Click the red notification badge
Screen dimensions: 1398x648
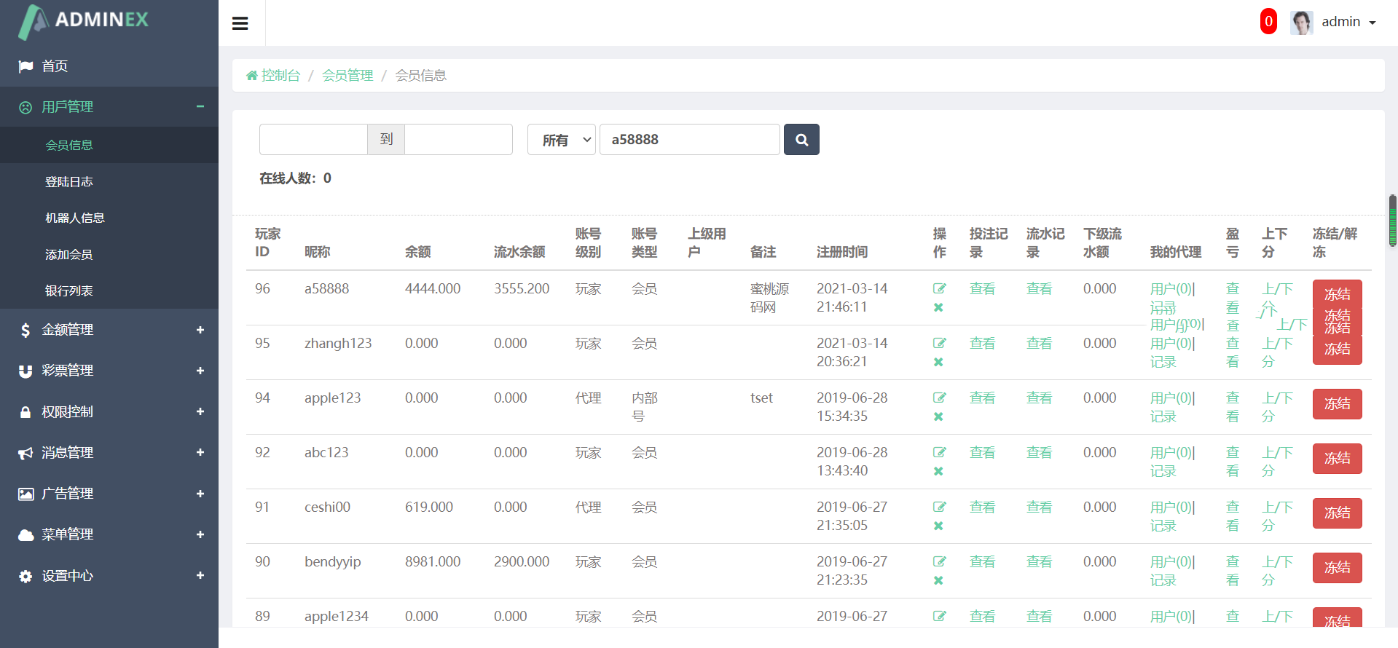tap(1268, 22)
